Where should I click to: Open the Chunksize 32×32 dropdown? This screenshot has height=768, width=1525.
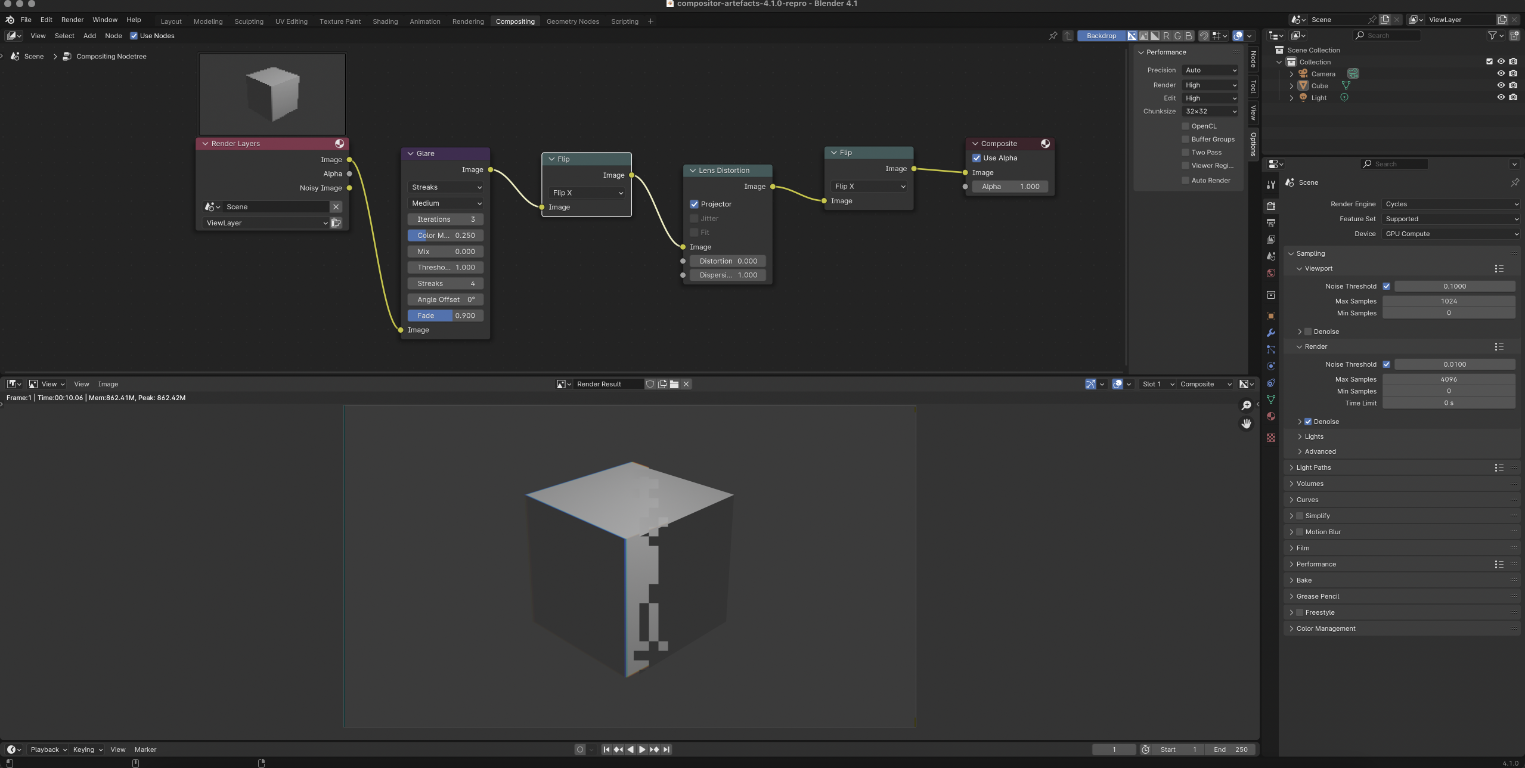point(1210,112)
